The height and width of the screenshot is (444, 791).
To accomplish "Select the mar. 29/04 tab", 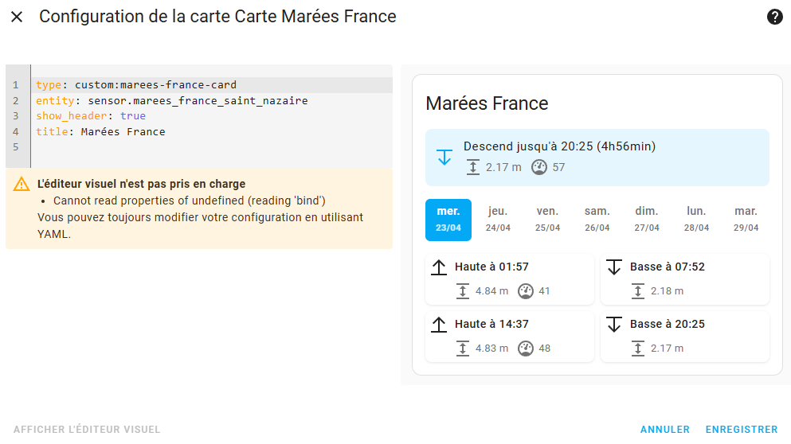I will pyautogui.click(x=746, y=220).
